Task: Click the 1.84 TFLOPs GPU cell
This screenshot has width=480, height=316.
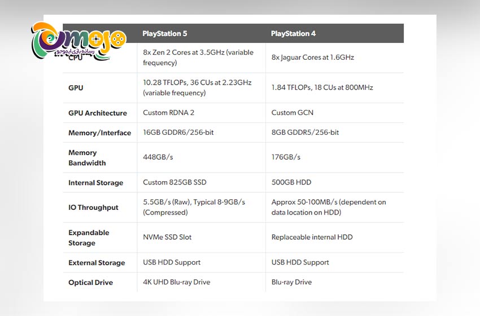Action: 322,87
